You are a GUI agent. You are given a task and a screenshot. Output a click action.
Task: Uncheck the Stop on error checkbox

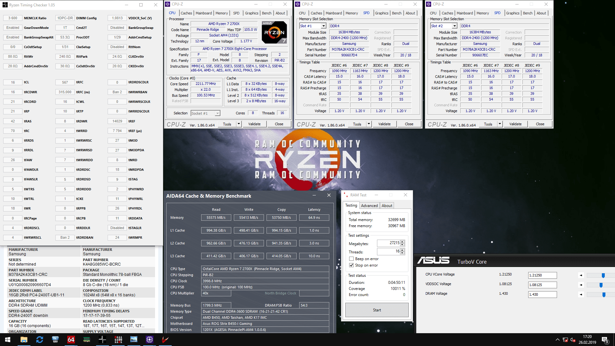(351, 265)
